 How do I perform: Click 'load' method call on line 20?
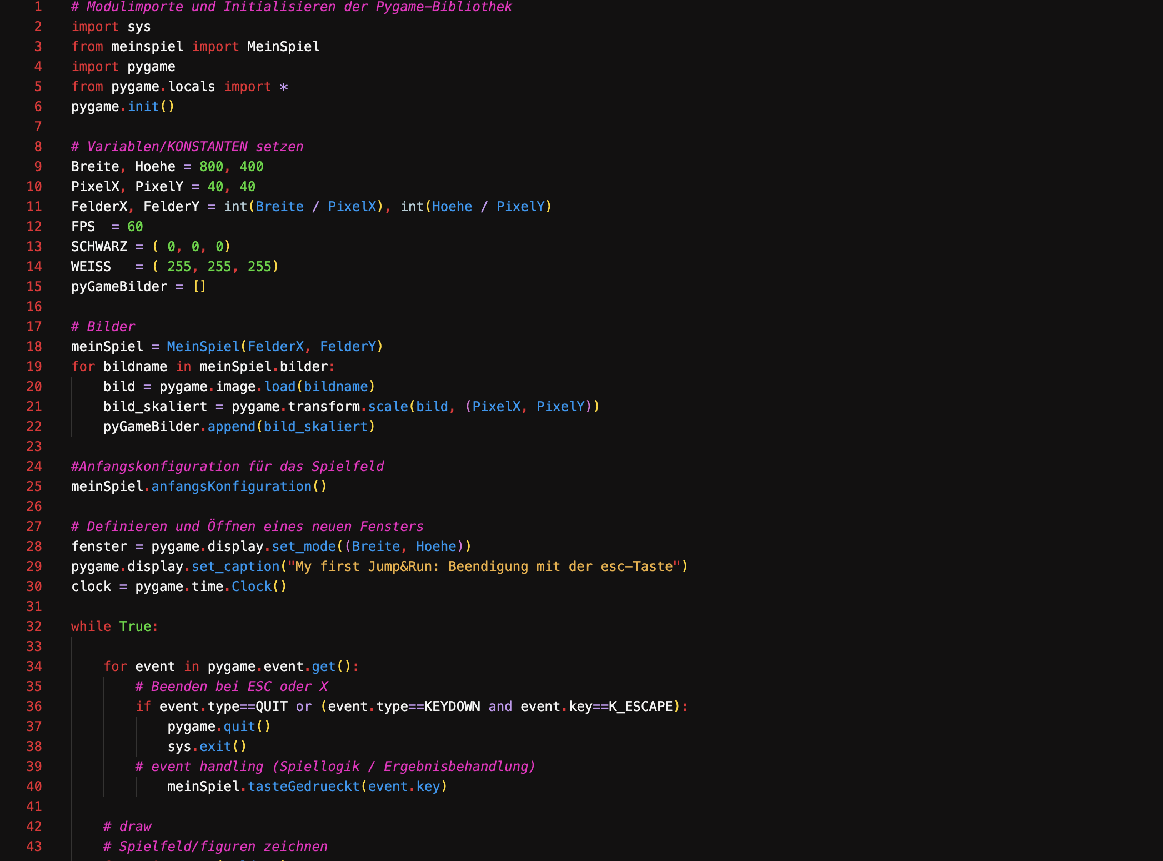(279, 387)
